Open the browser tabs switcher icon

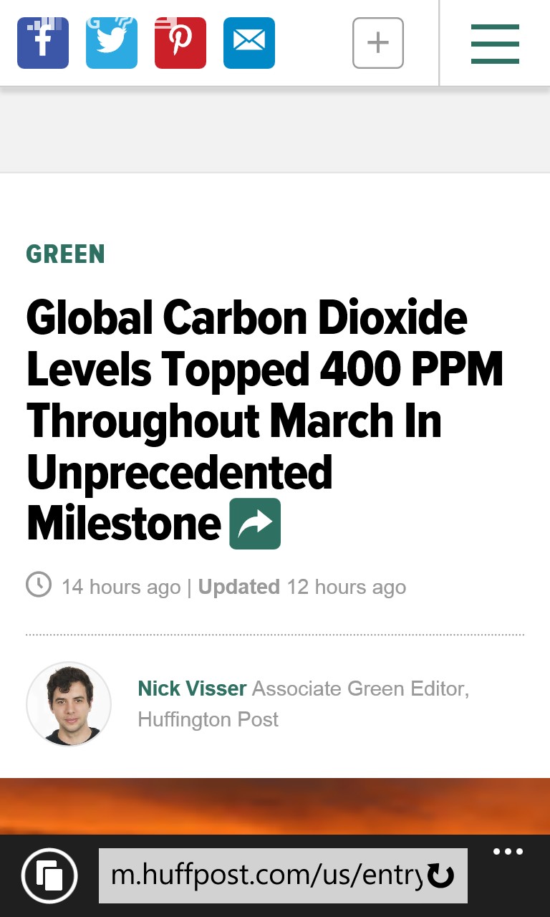tap(49, 875)
